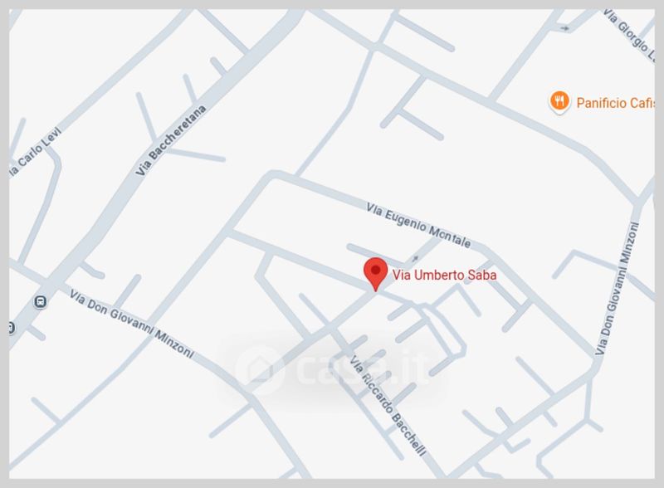Open the Panificio Cafis place label
664x488 pixels.
(616, 103)
